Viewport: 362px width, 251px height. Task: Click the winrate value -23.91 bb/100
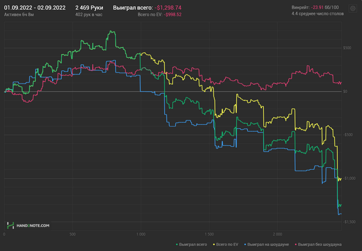click(x=325, y=7)
